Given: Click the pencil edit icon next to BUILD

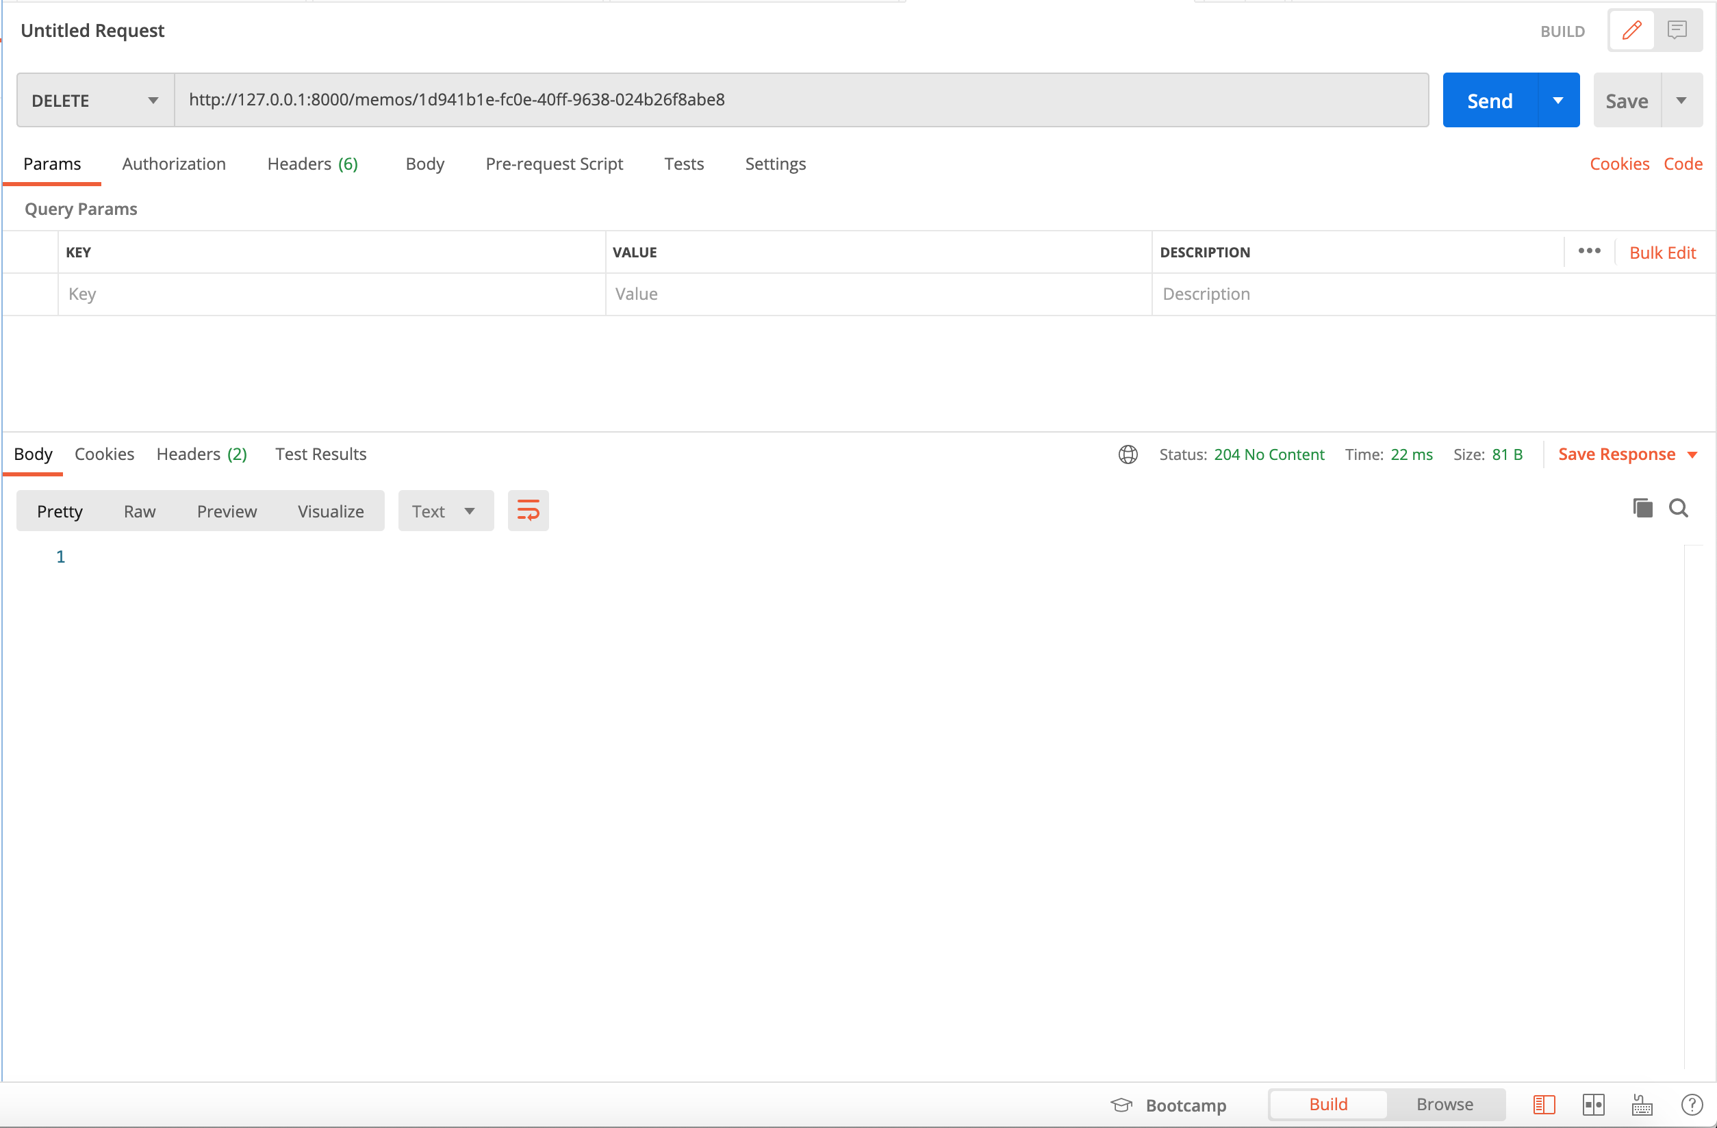Looking at the screenshot, I should click(x=1631, y=30).
